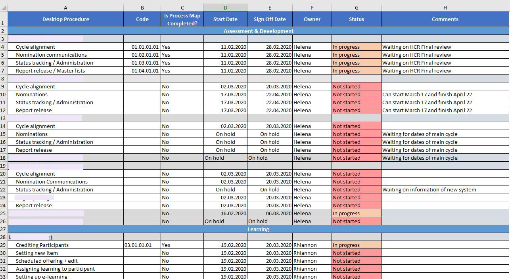This screenshot has height=279, width=510.
Task: Click the 'Is Process Map Completed?' header cell
Action: coord(182,19)
